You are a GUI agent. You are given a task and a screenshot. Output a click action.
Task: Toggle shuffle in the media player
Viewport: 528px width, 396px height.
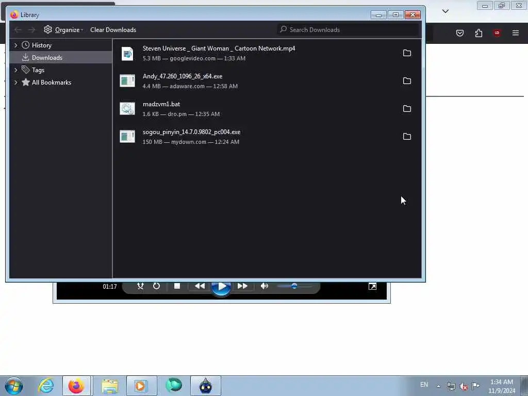[140, 286]
